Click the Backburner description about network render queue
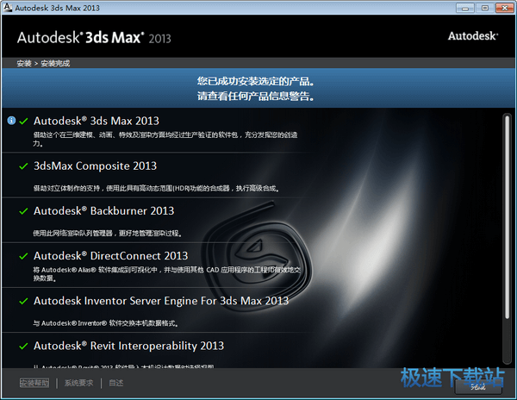 (108, 233)
